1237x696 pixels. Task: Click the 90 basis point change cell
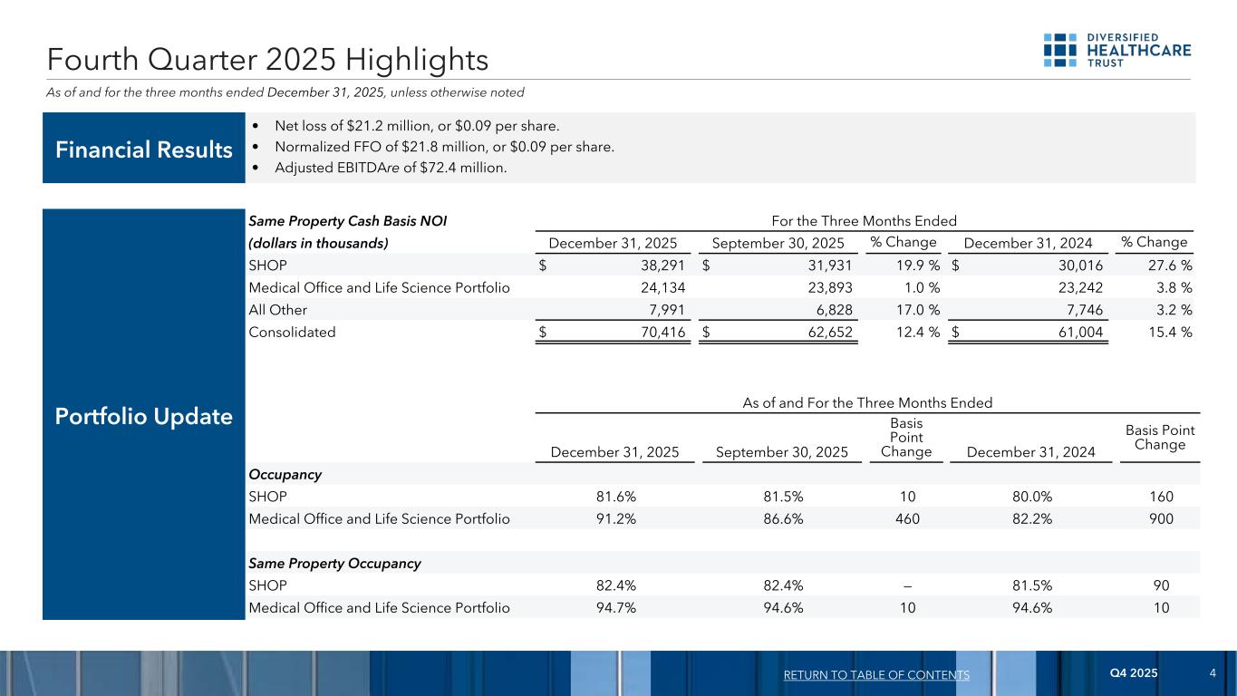pyautogui.click(x=1160, y=585)
